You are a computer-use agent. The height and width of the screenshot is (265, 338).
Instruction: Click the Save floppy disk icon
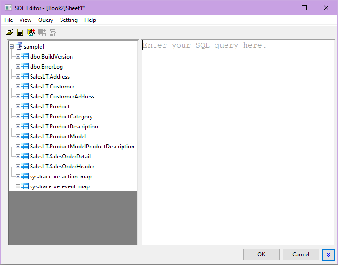(20, 32)
